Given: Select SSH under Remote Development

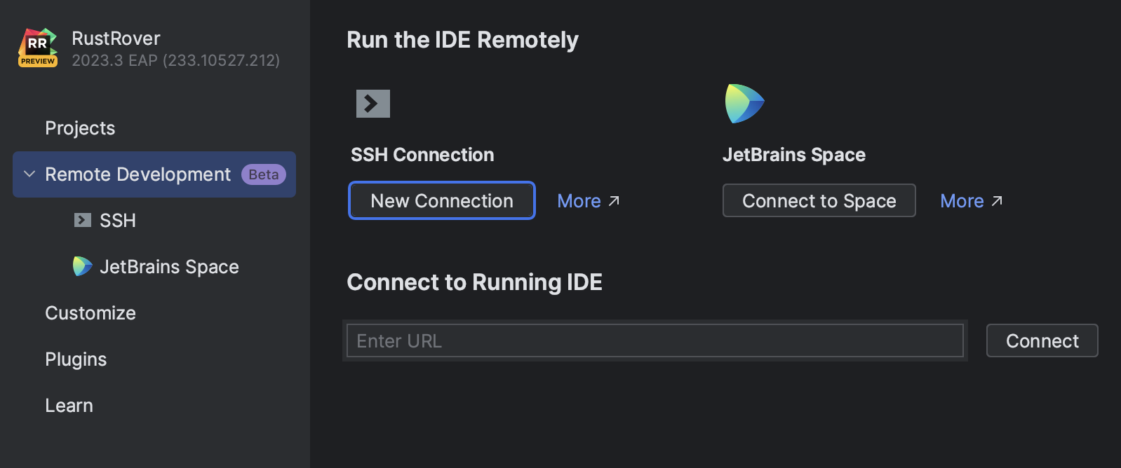Looking at the screenshot, I should coord(118,221).
